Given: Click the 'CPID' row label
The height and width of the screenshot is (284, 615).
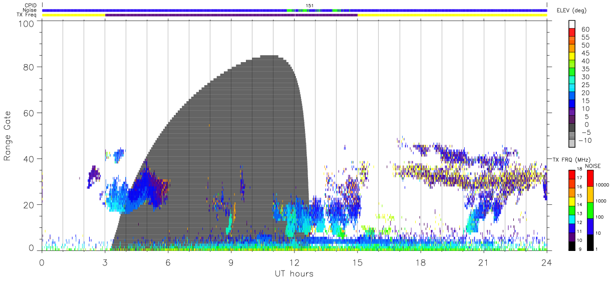Looking at the screenshot, I should (30, 5).
